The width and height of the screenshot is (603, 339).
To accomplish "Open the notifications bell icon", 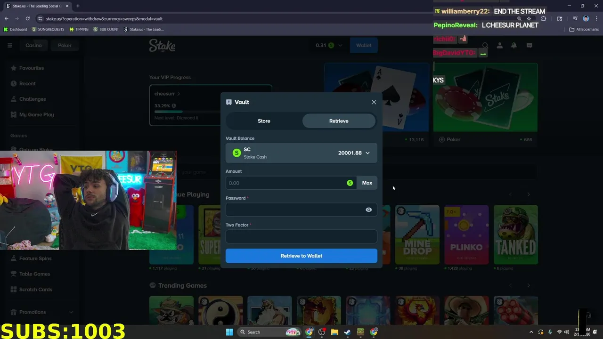I will [514, 46].
